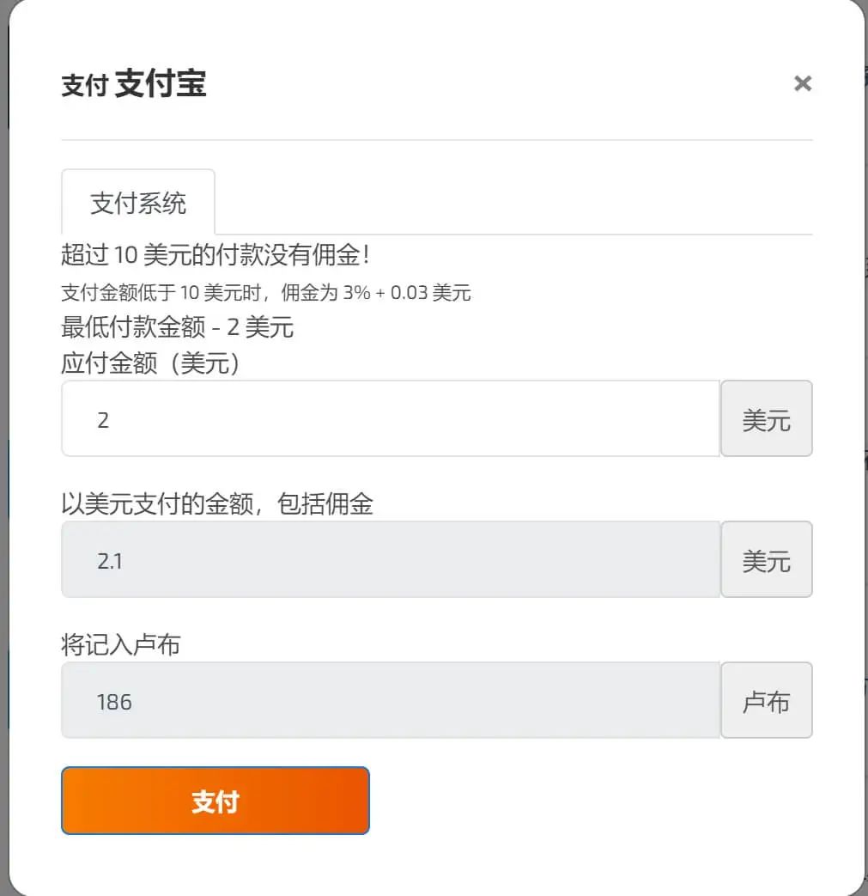
Task: Click the 美元 addon beside the amount input
Action: (766, 419)
